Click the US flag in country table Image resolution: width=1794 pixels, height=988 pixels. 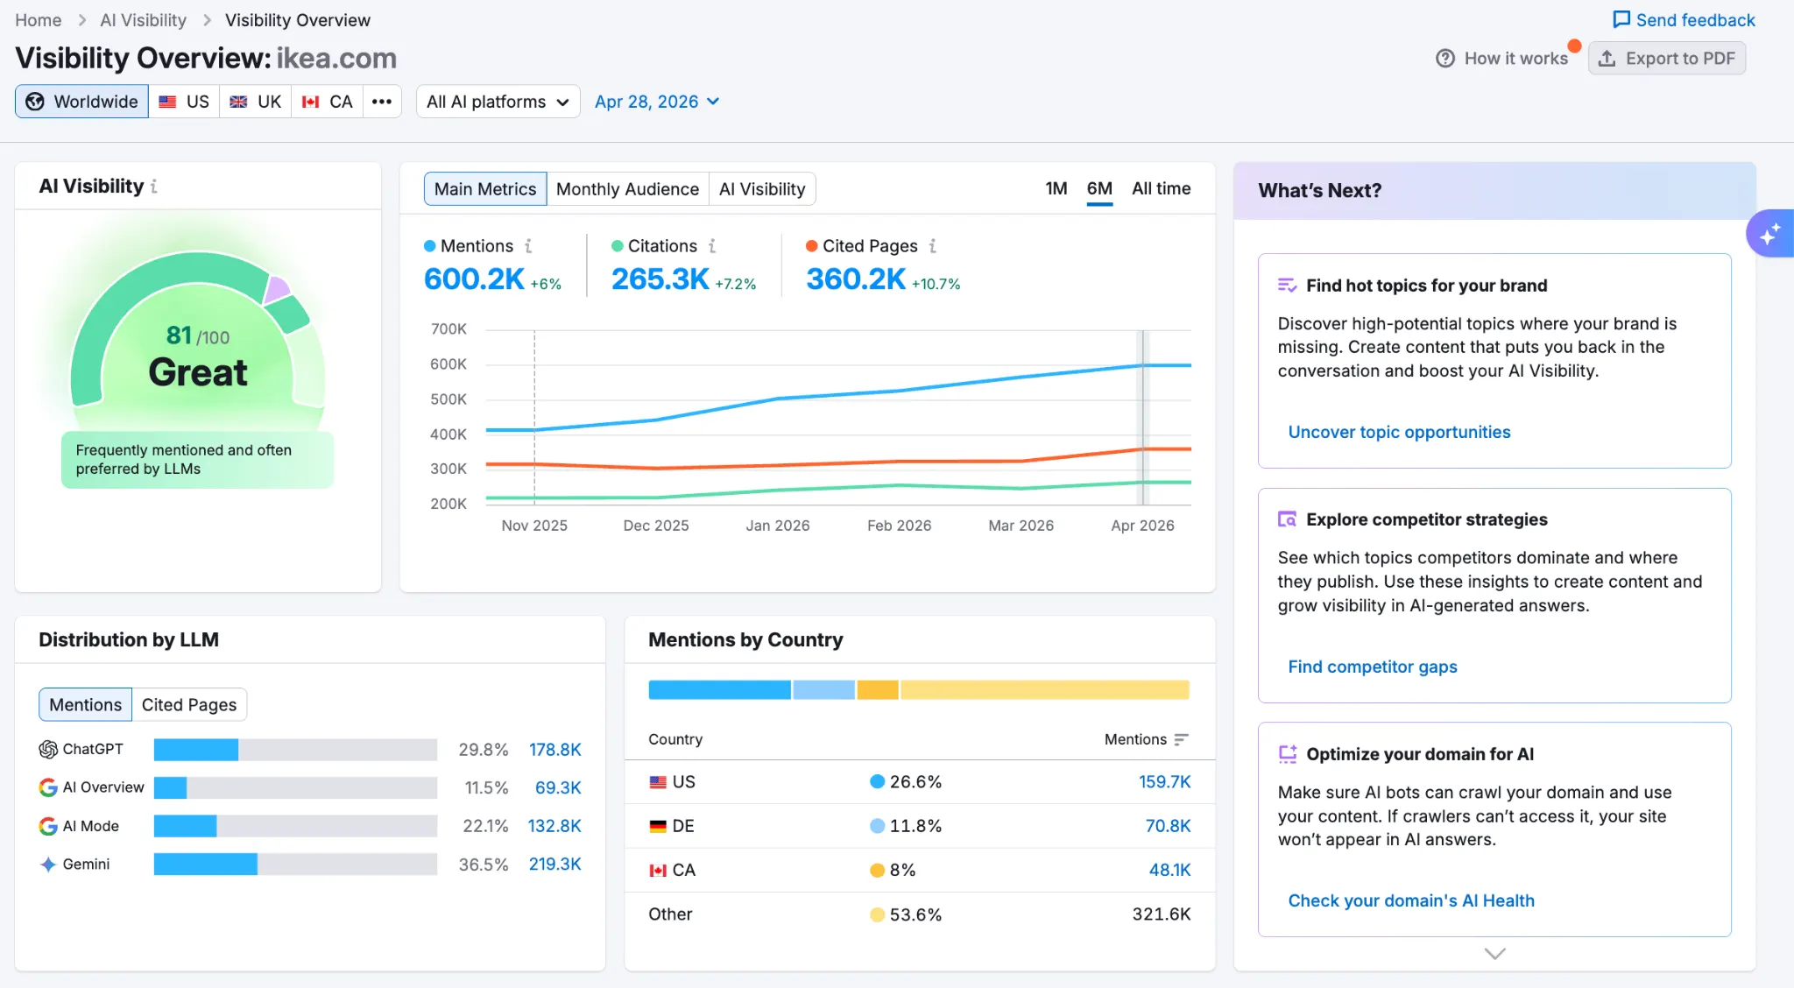pos(658,782)
